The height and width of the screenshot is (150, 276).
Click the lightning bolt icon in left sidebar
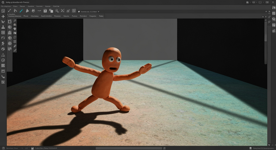pos(3,44)
